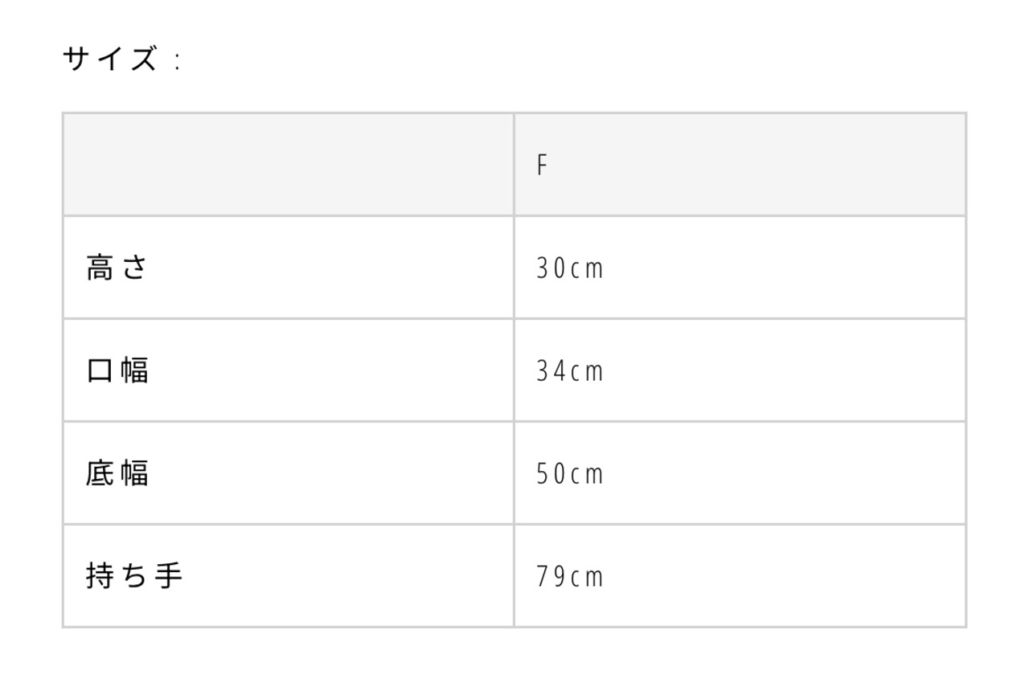Select the 34cm opening width value
Image resolution: width=1029 pixels, height=675 pixels.
[x=569, y=371]
